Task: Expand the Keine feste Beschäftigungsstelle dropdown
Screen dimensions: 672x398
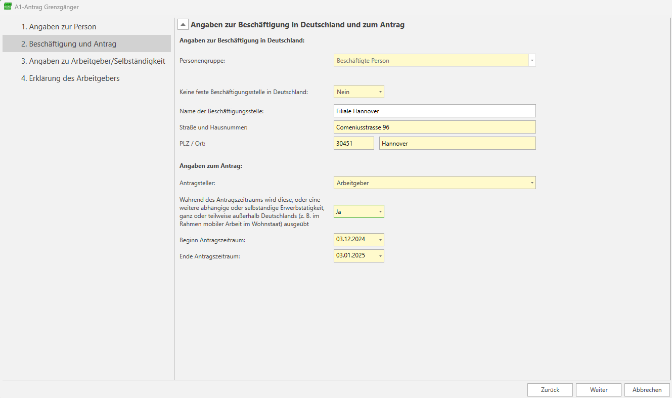Action: (380, 92)
